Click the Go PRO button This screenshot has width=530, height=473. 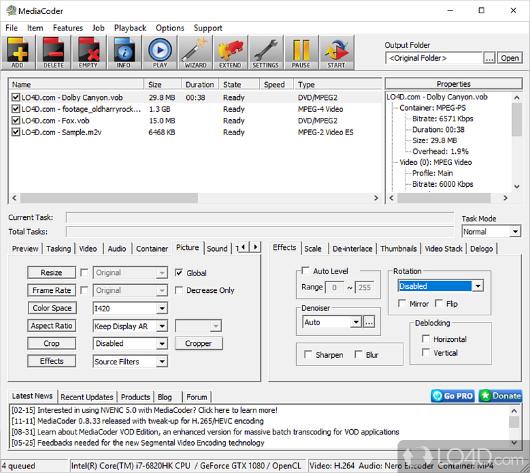[x=452, y=395]
